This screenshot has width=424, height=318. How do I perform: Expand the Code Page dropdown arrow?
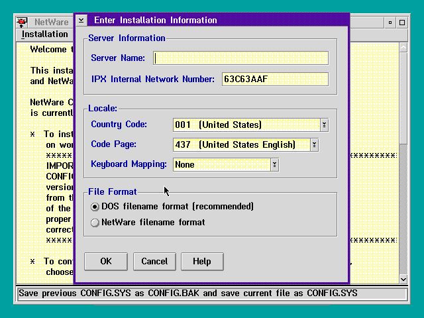point(314,145)
